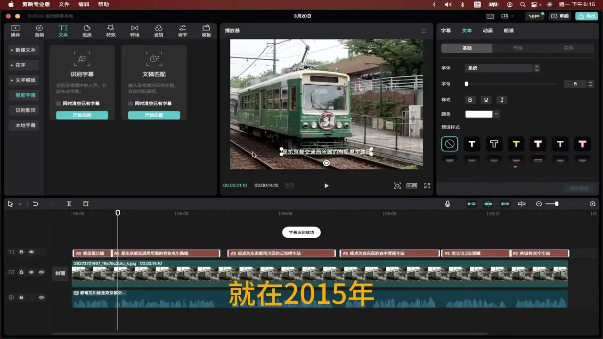
Task: Click the split clip tool icon
Action: pyautogui.click(x=69, y=204)
